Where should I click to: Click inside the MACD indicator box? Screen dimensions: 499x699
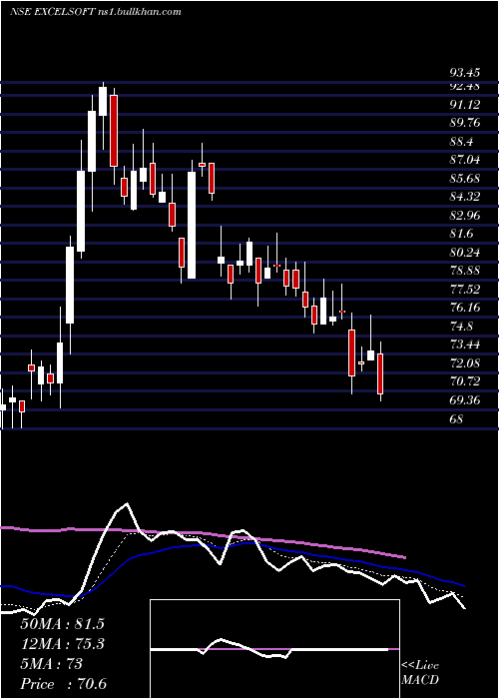click(x=274, y=649)
